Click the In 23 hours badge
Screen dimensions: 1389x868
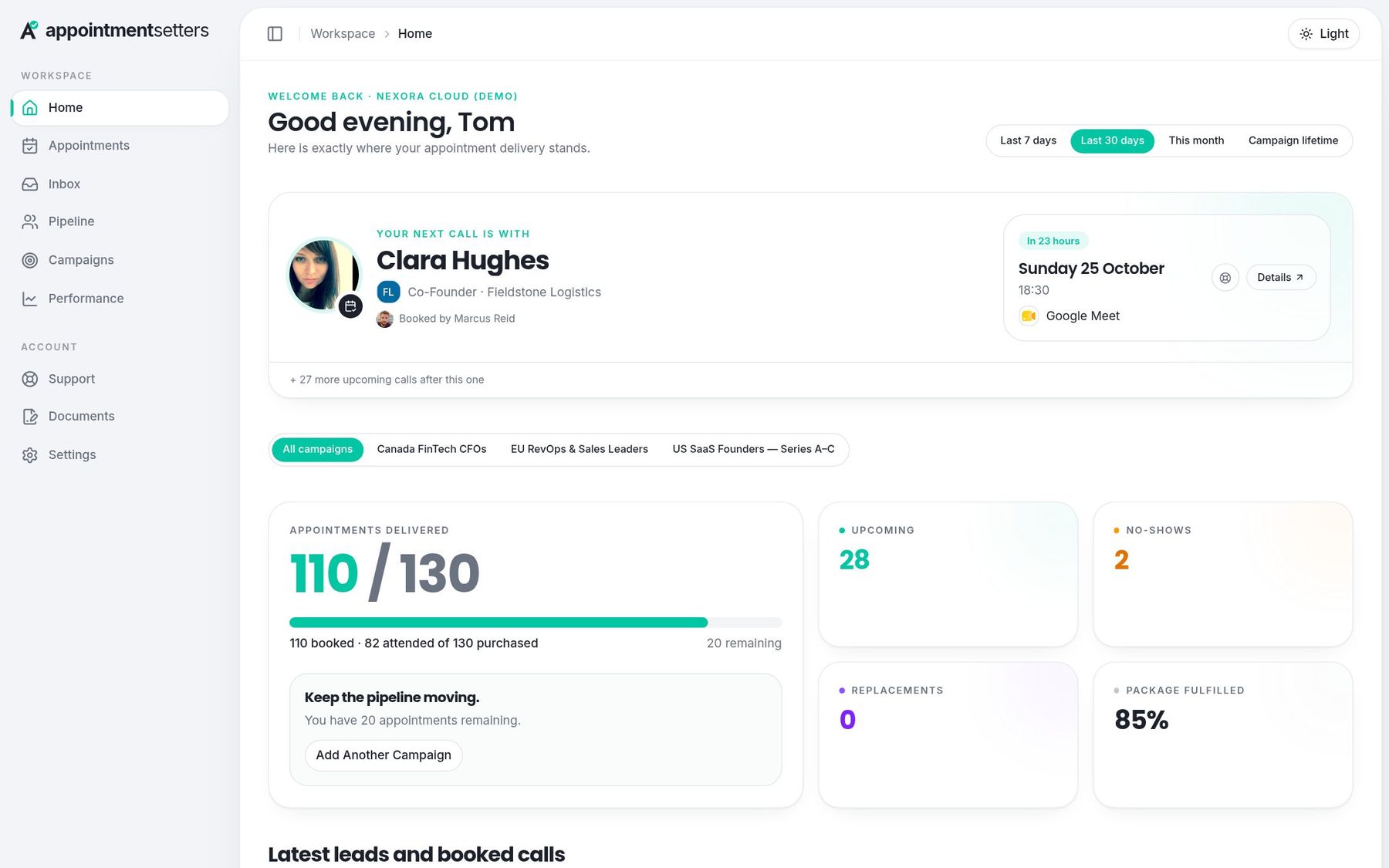[x=1053, y=241]
